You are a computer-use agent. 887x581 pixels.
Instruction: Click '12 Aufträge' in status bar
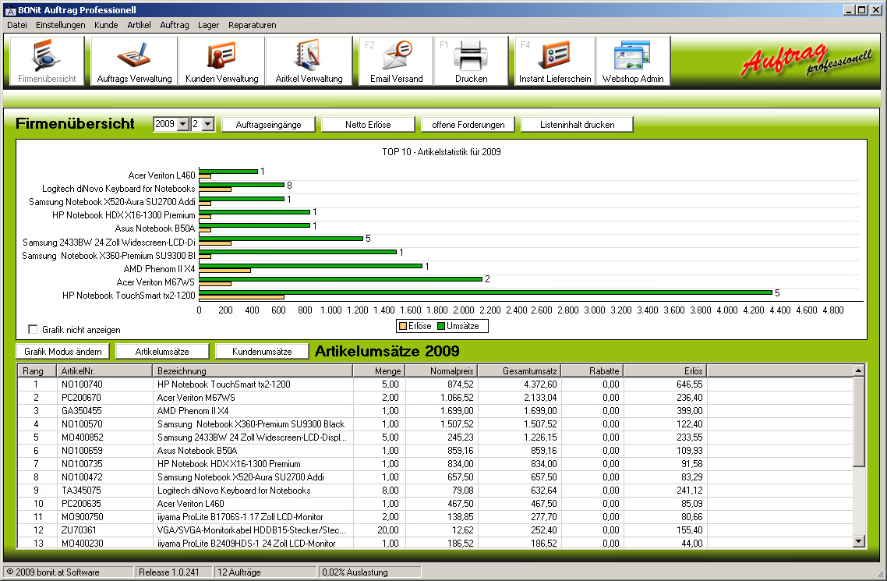(x=239, y=572)
